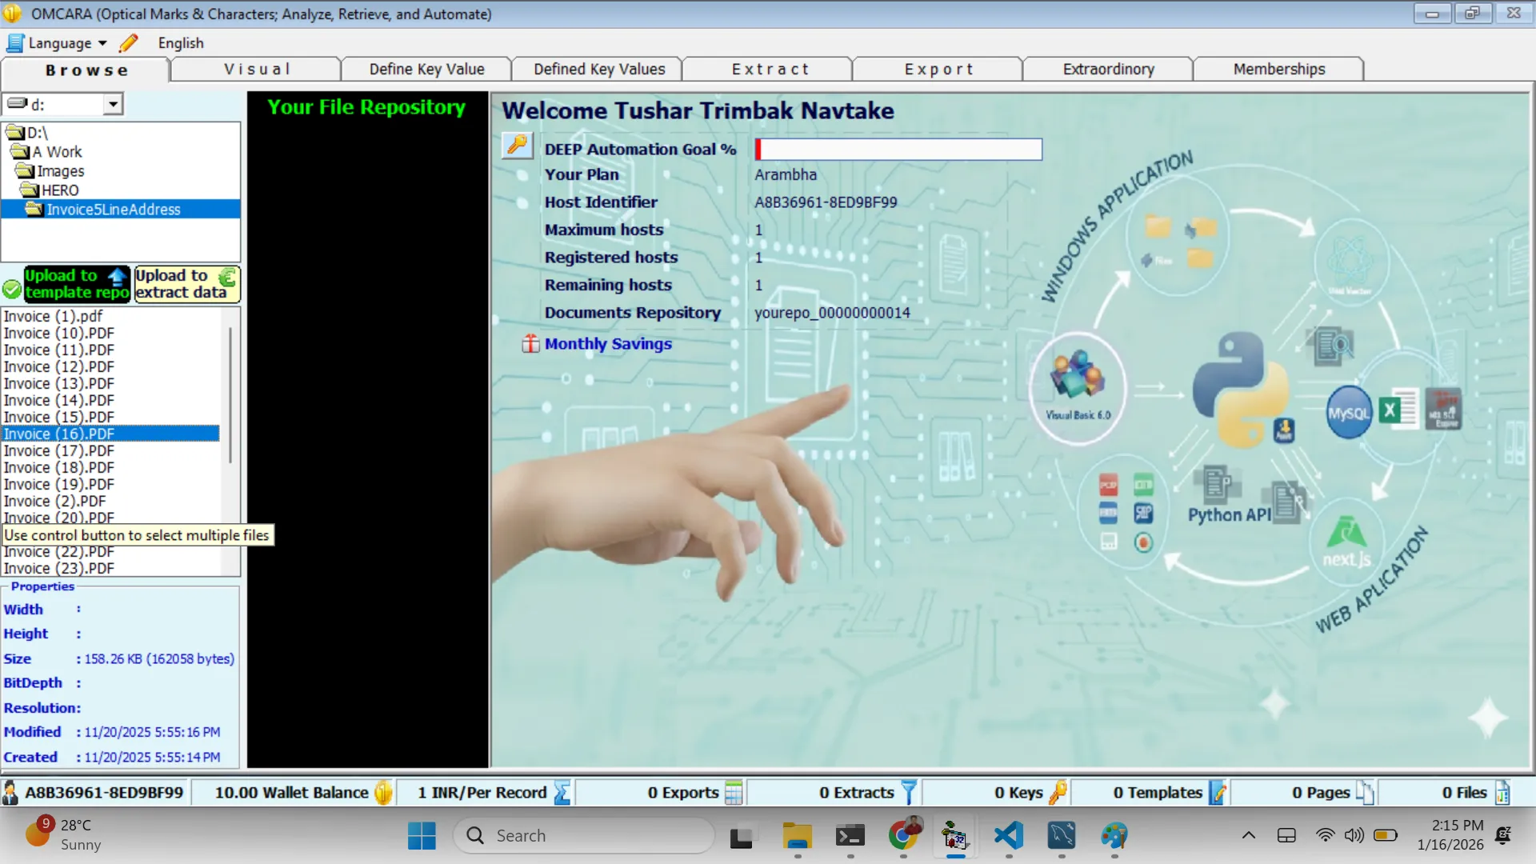The height and width of the screenshot is (864, 1536).
Task: Click the wallet balance coin icon
Action: click(x=383, y=793)
